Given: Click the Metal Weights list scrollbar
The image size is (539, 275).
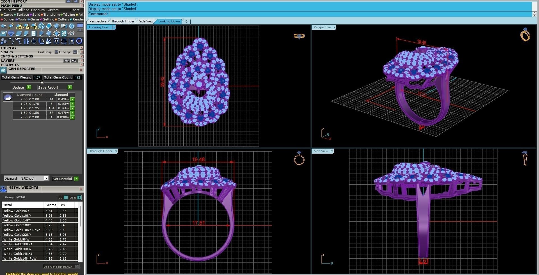Looking at the screenshot, I should click(x=81, y=216).
